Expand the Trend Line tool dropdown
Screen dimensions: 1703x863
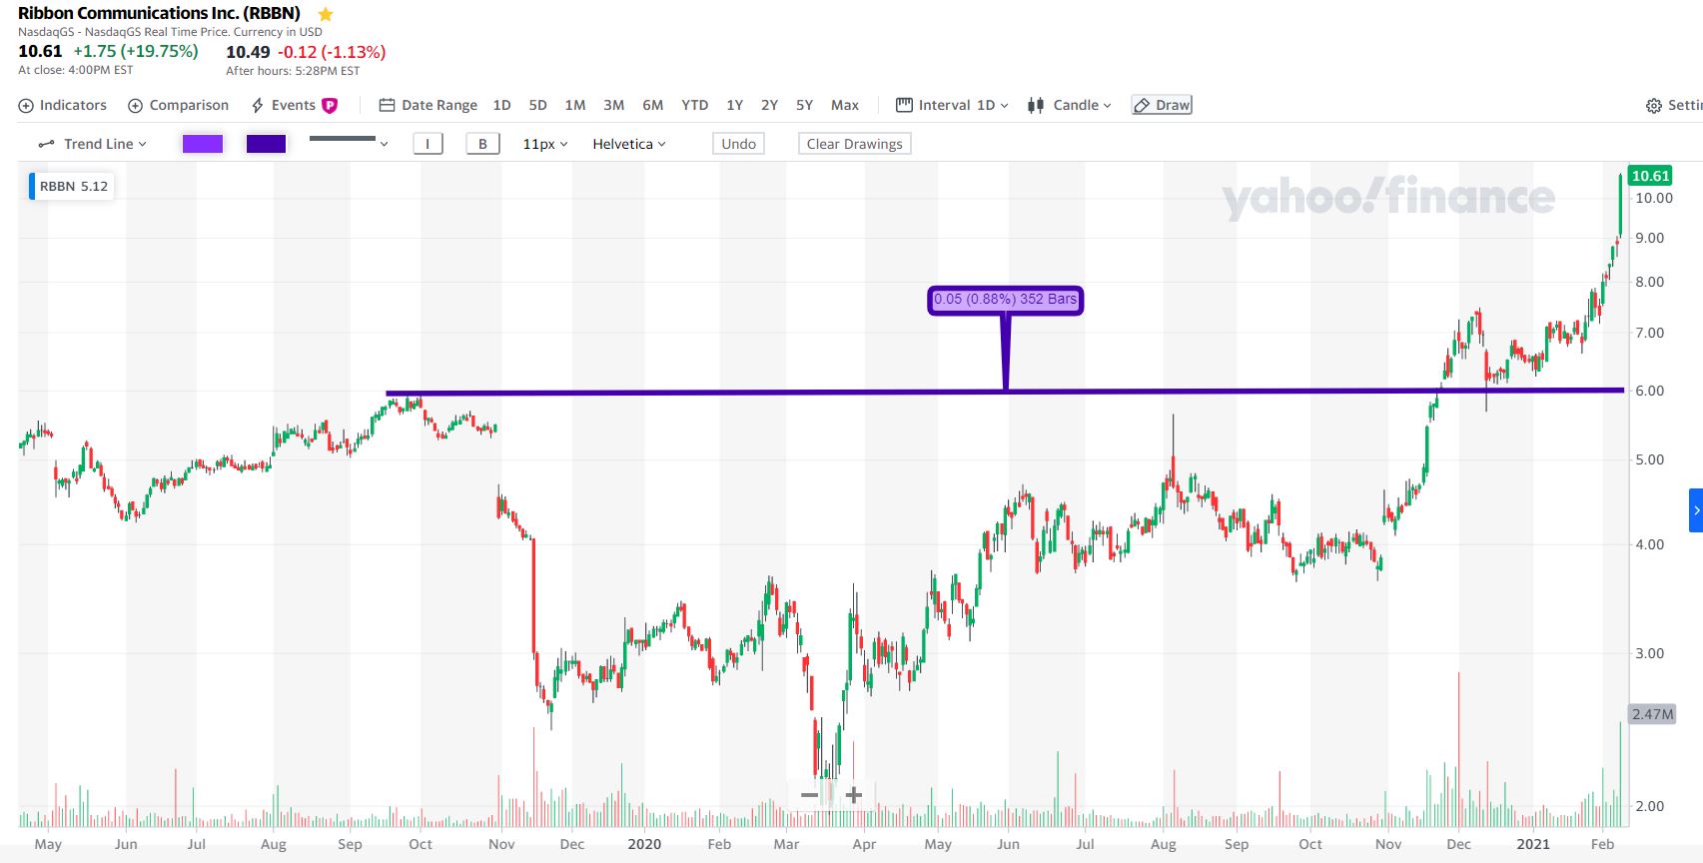coord(93,144)
